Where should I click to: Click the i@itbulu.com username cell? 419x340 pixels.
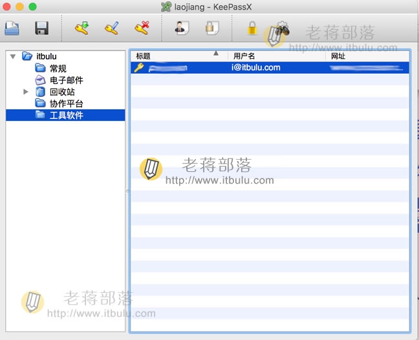click(x=255, y=68)
